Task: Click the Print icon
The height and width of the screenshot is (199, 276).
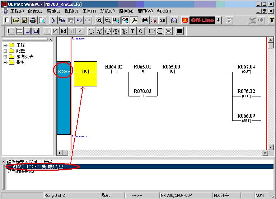Action: 33,20
